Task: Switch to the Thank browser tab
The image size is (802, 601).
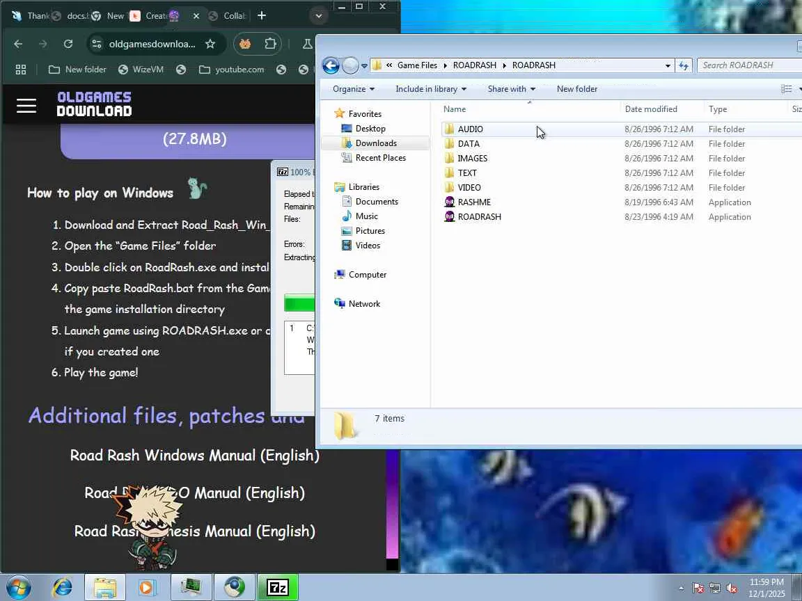Action: 30,16
